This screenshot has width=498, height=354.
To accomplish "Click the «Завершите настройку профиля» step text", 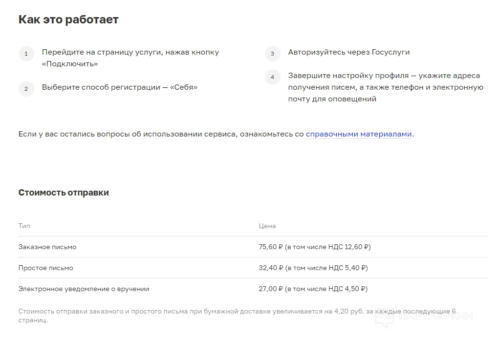I will tap(385, 87).
